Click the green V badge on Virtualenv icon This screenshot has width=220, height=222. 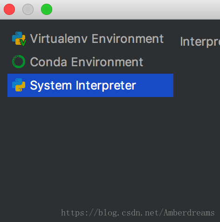click(23, 42)
